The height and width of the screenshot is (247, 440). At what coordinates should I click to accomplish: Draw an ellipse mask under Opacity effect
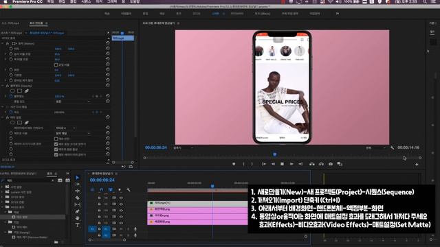pyautogui.click(x=12, y=91)
